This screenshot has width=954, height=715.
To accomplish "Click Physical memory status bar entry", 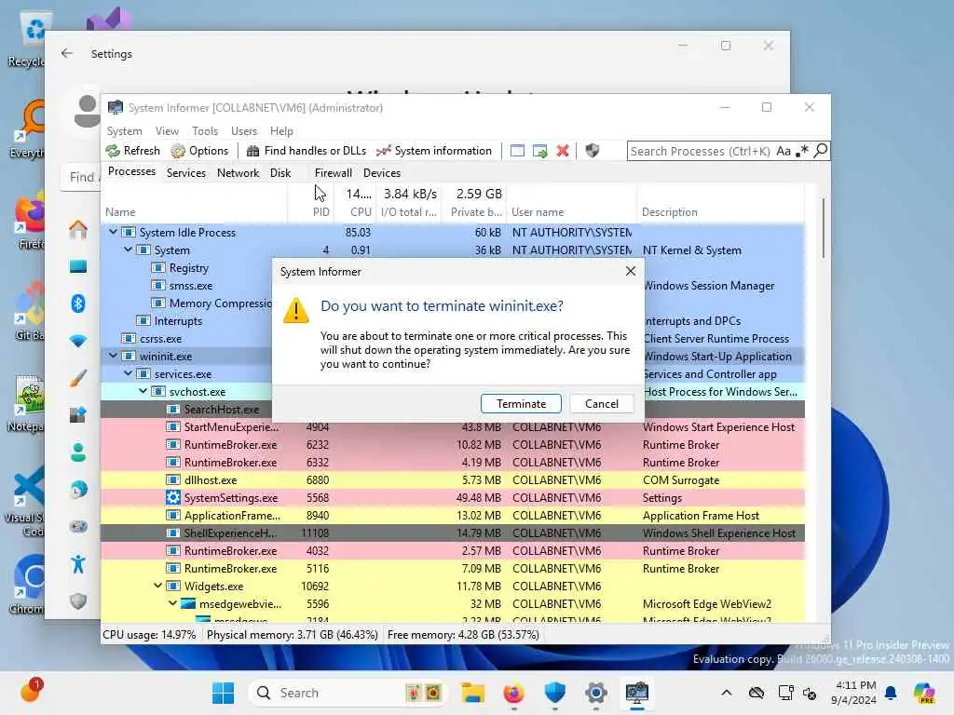I will click(x=292, y=635).
